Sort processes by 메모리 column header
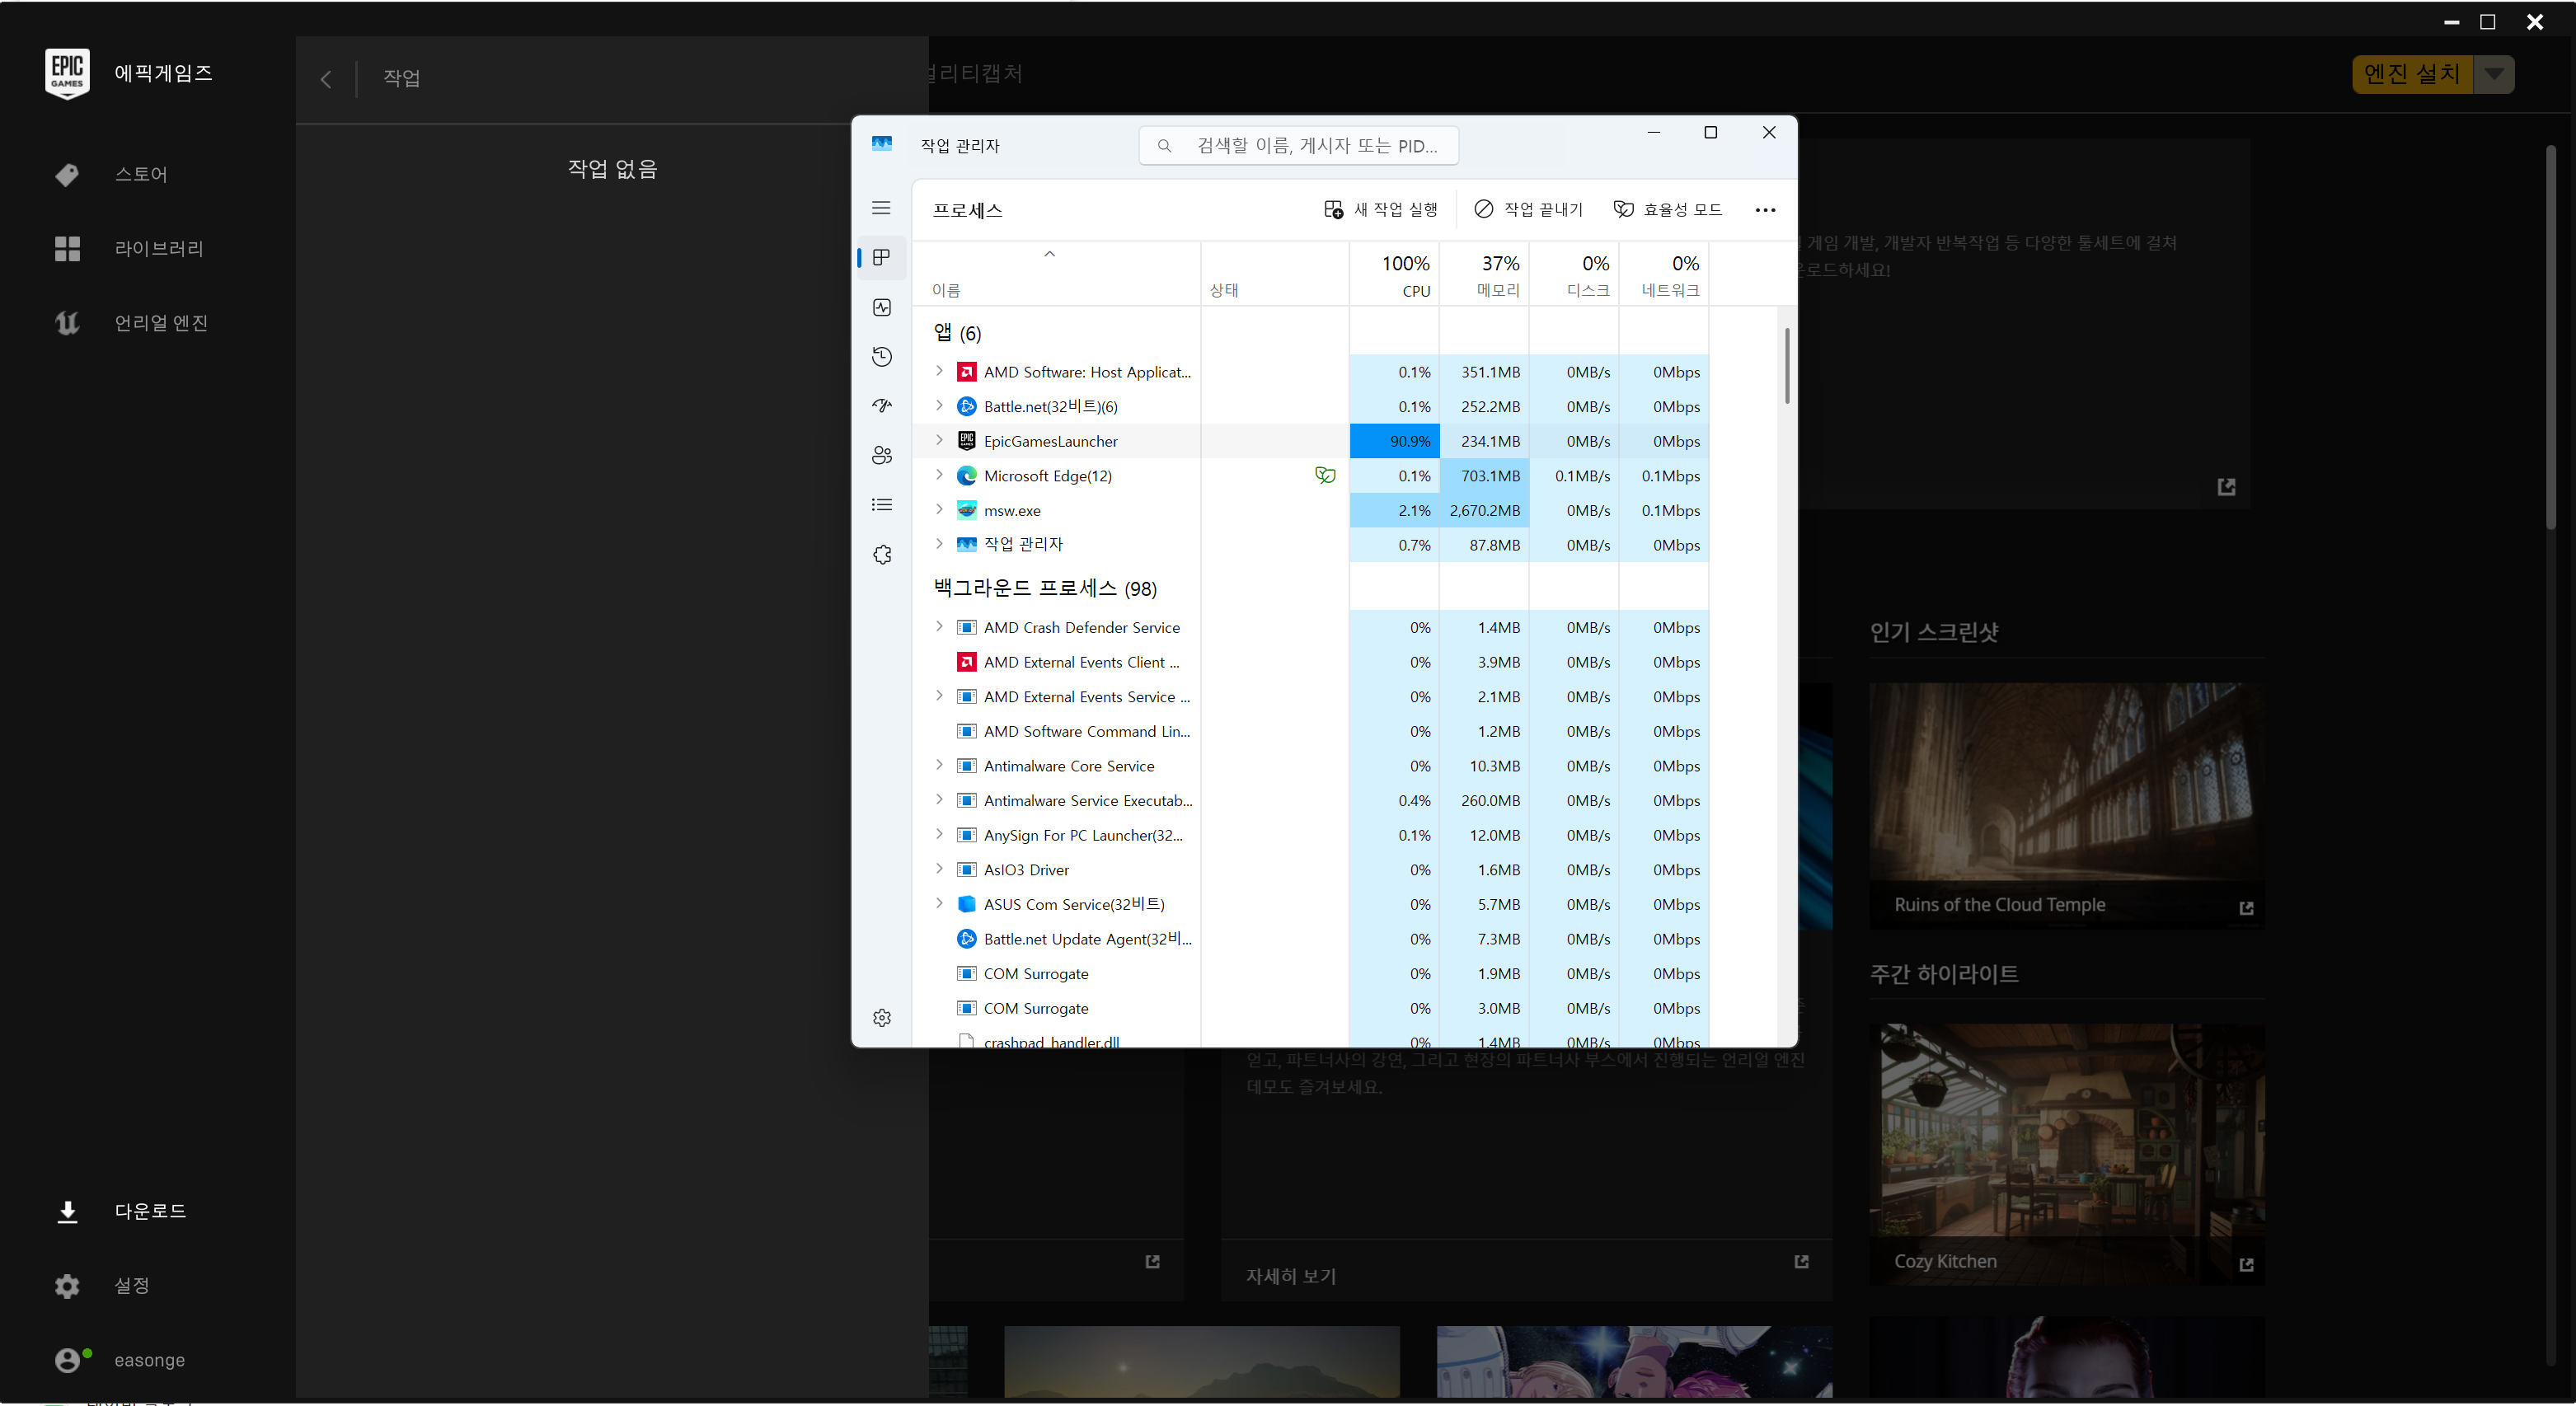Screen dimensions: 2576x1406 click(x=1484, y=275)
